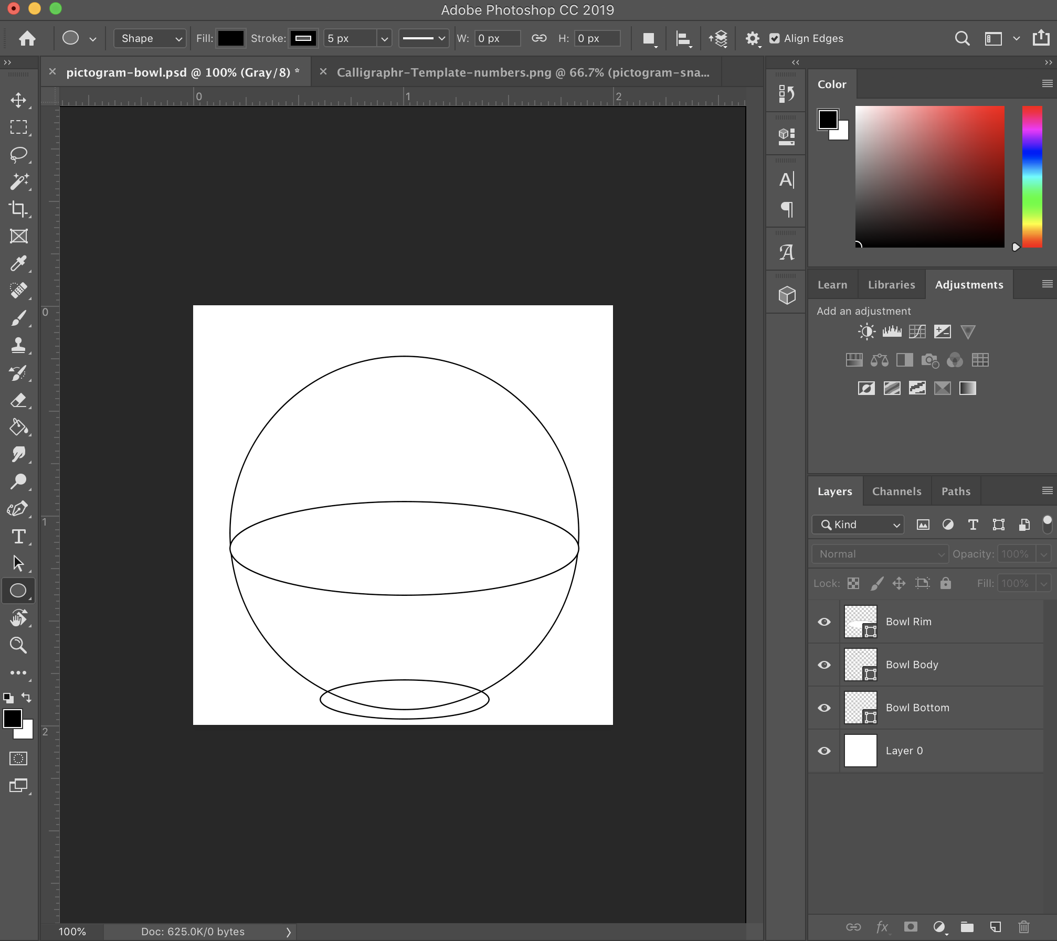The image size is (1057, 941).
Task: Open the Shape tool mode dropdown
Action: coord(150,38)
